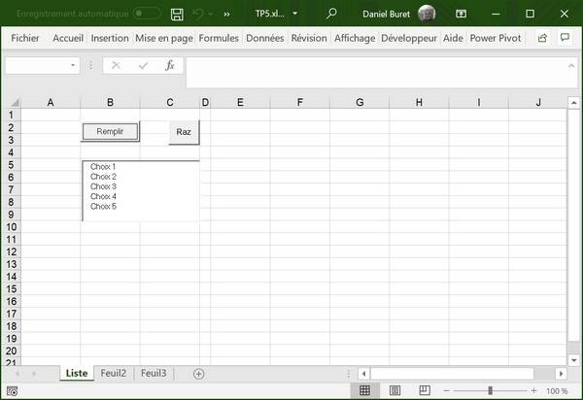Open the Comments icon in ribbon
Screen dimensions: 583x400
point(565,38)
